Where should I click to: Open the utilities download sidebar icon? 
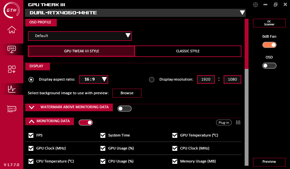pos(12,69)
